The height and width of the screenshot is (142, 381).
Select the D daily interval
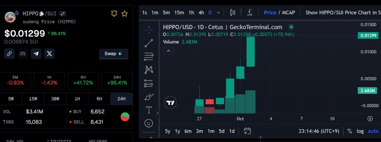click(x=210, y=13)
